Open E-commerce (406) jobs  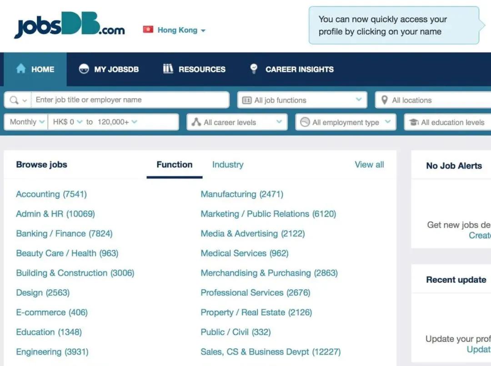click(x=52, y=312)
